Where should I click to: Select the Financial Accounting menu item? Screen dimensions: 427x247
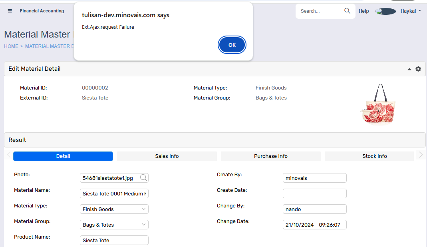(42, 11)
